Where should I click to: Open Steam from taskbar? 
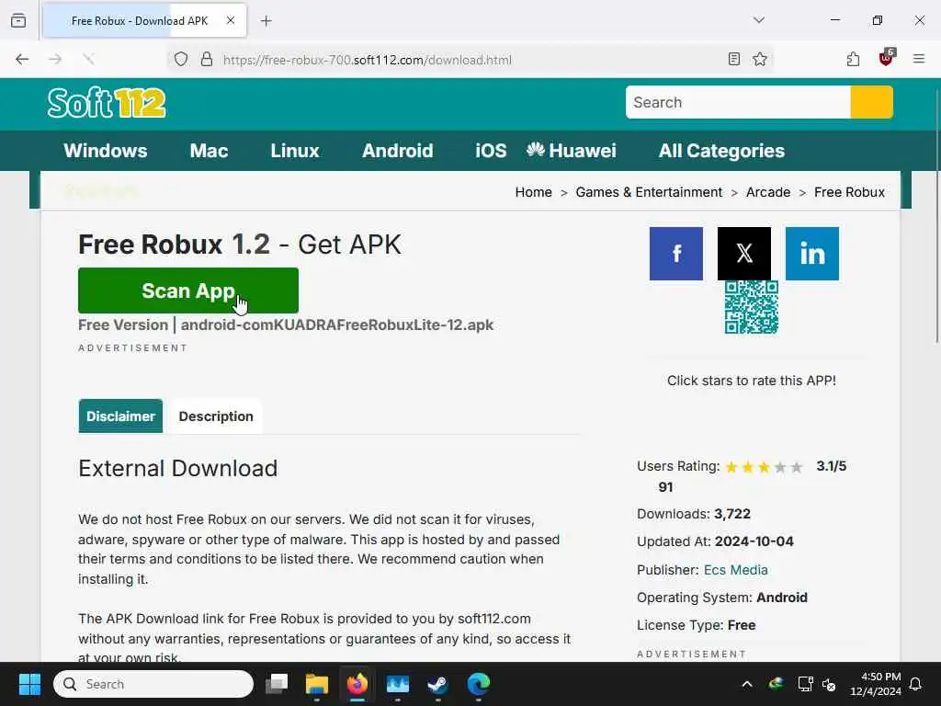437,684
